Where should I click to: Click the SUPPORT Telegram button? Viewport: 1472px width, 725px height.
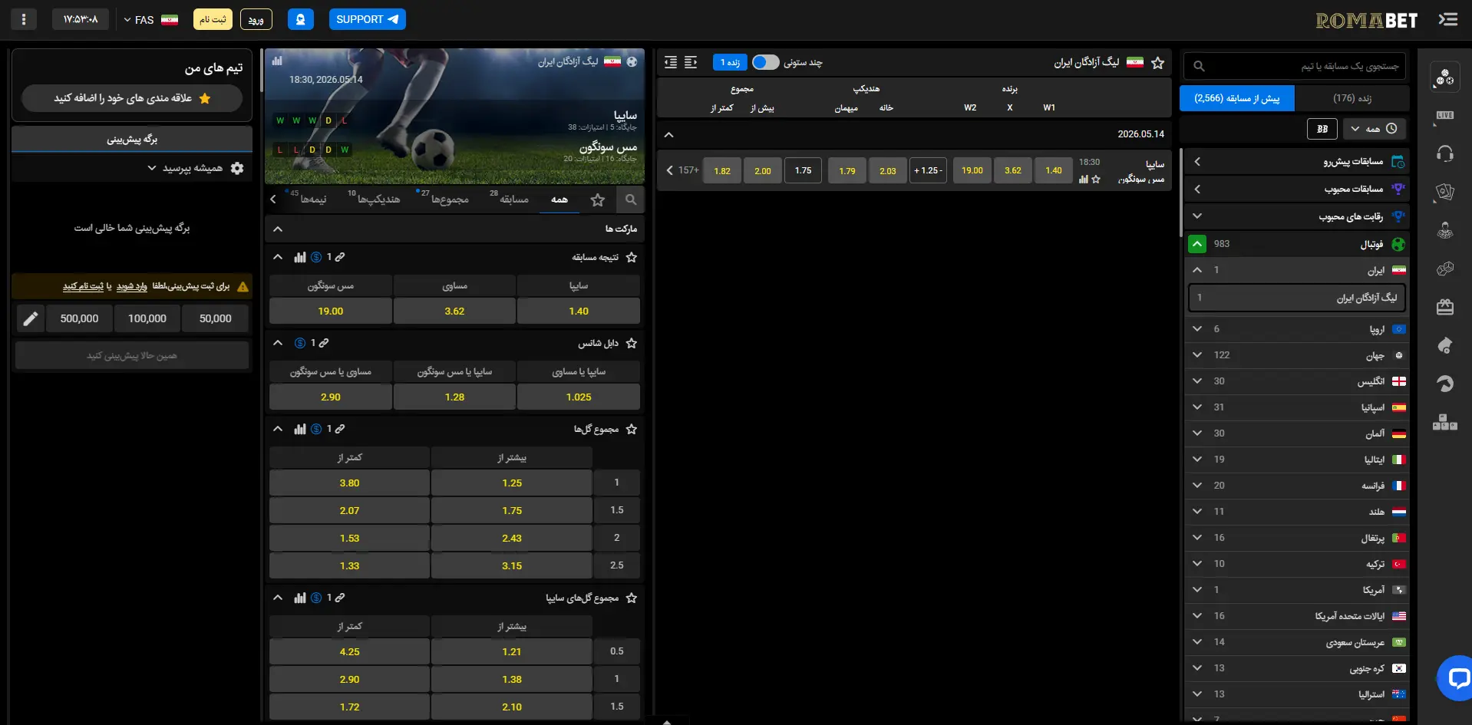coord(368,19)
